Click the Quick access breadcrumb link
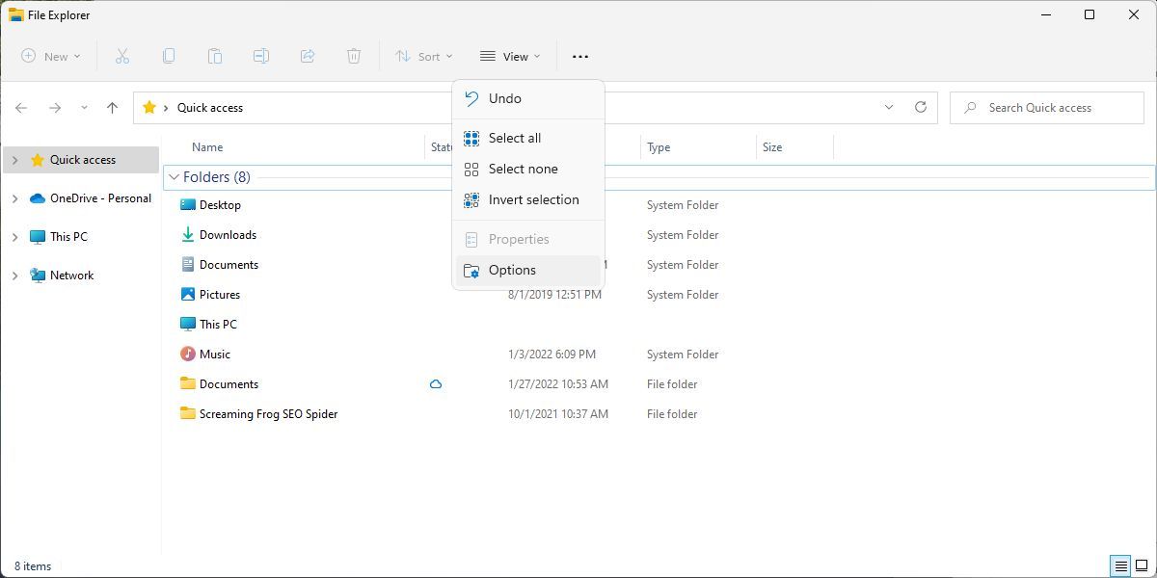The image size is (1157, 578). pyautogui.click(x=209, y=107)
